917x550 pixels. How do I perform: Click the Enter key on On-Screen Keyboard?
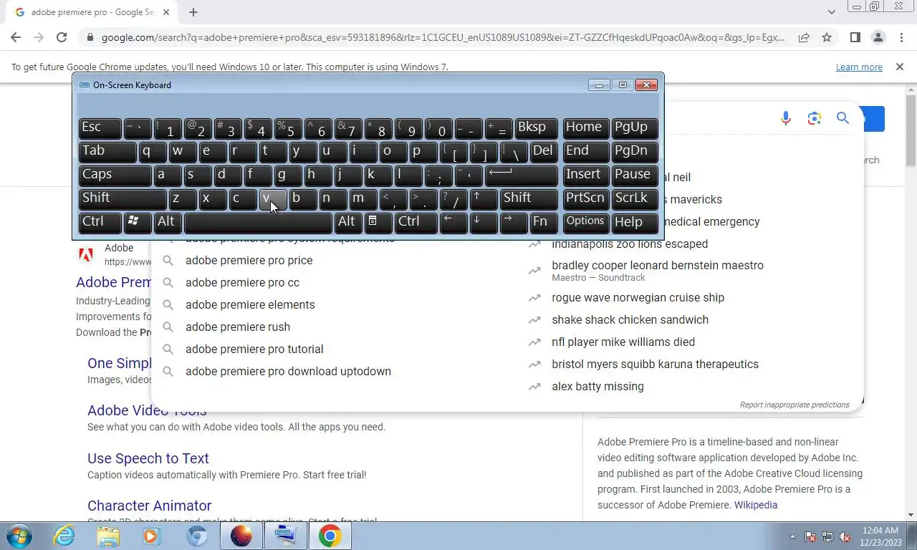point(522,175)
